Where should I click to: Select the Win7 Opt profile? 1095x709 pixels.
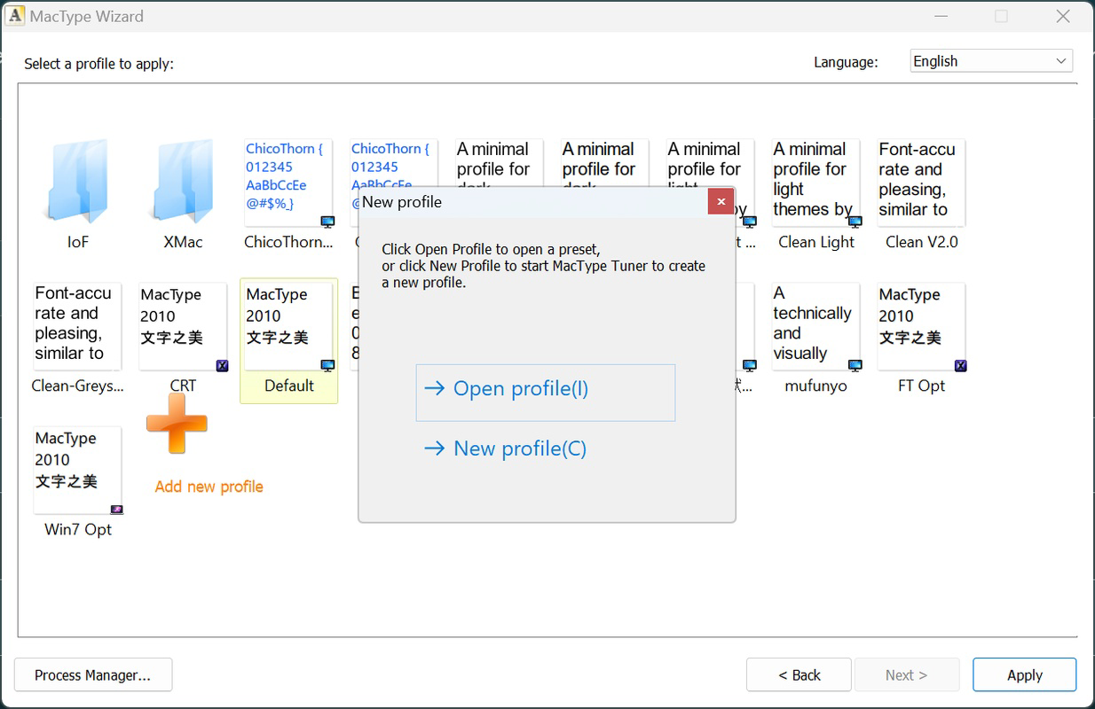(x=76, y=470)
